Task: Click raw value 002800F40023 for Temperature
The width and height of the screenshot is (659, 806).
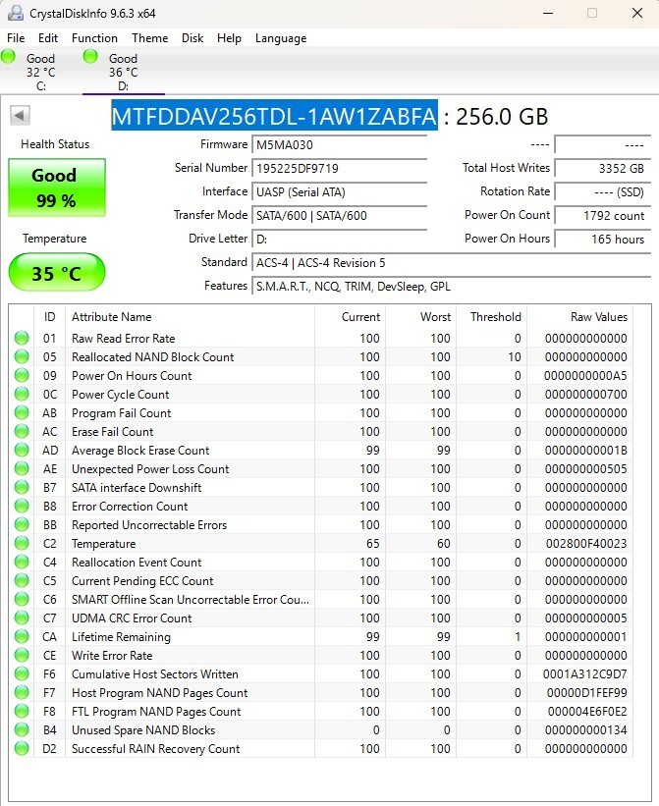Action: click(586, 543)
